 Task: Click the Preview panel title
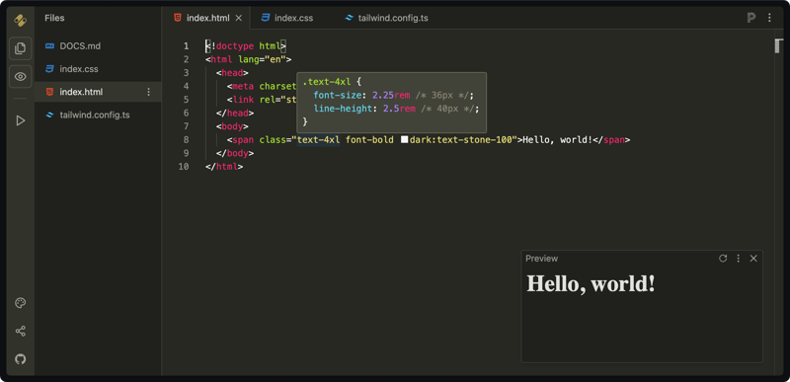point(541,259)
